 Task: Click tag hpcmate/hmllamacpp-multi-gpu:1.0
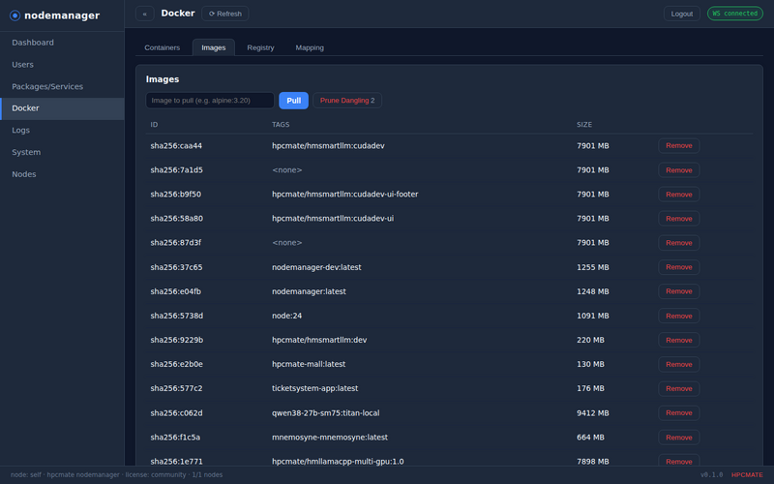click(x=338, y=462)
